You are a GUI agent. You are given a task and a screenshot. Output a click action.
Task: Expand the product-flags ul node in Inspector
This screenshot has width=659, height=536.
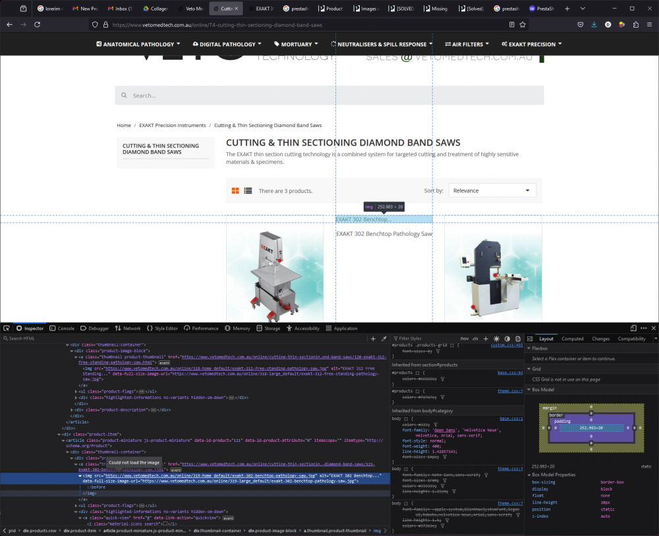pyautogui.click(x=76, y=390)
